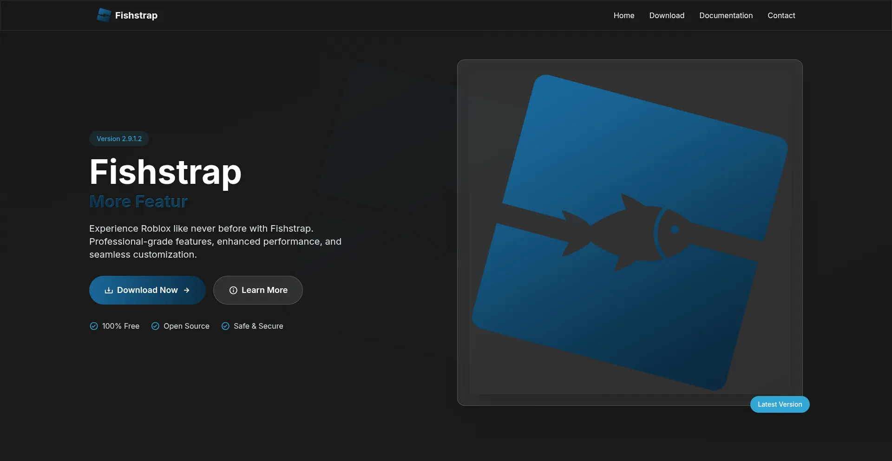Image resolution: width=892 pixels, height=461 pixels.
Task: Click the large Fishstrap fish logo image
Action: click(x=630, y=232)
